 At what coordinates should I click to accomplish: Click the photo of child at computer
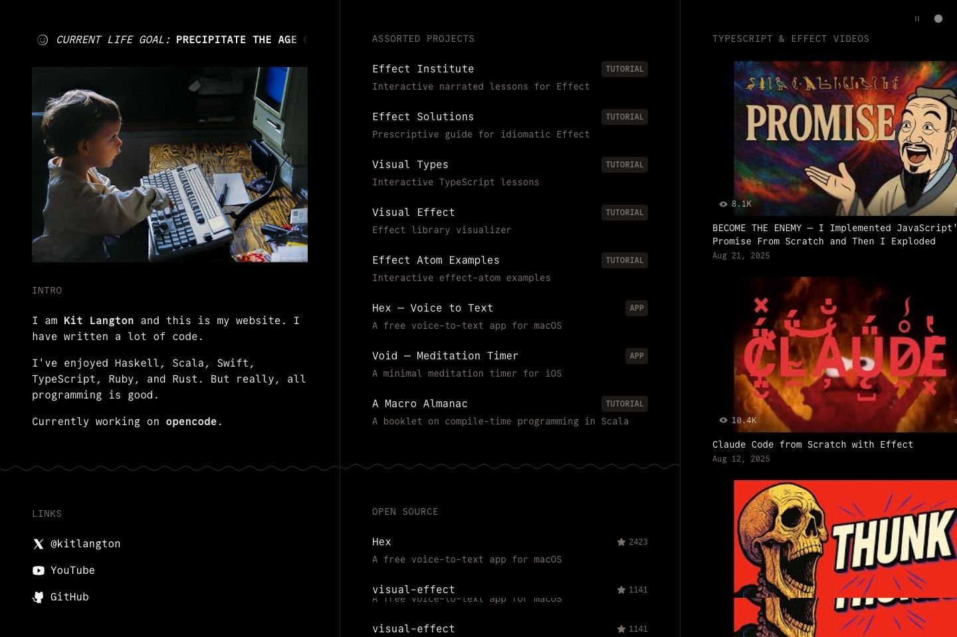point(169,165)
